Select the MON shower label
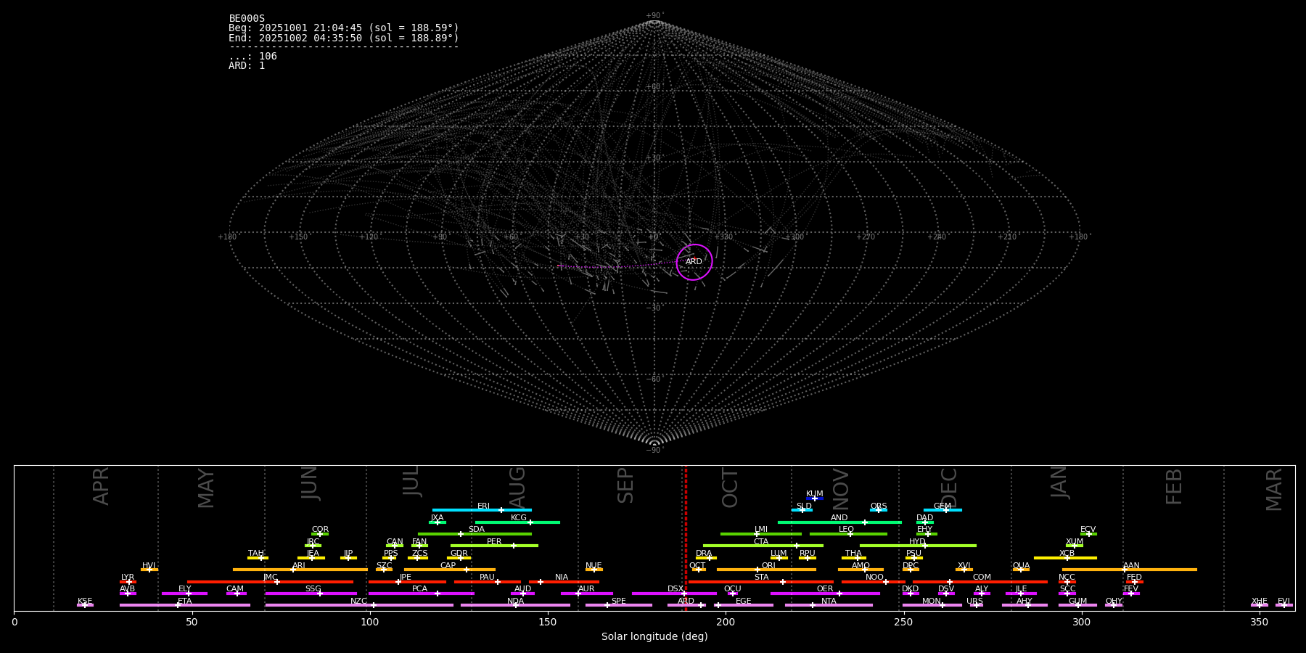 [932, 601]
